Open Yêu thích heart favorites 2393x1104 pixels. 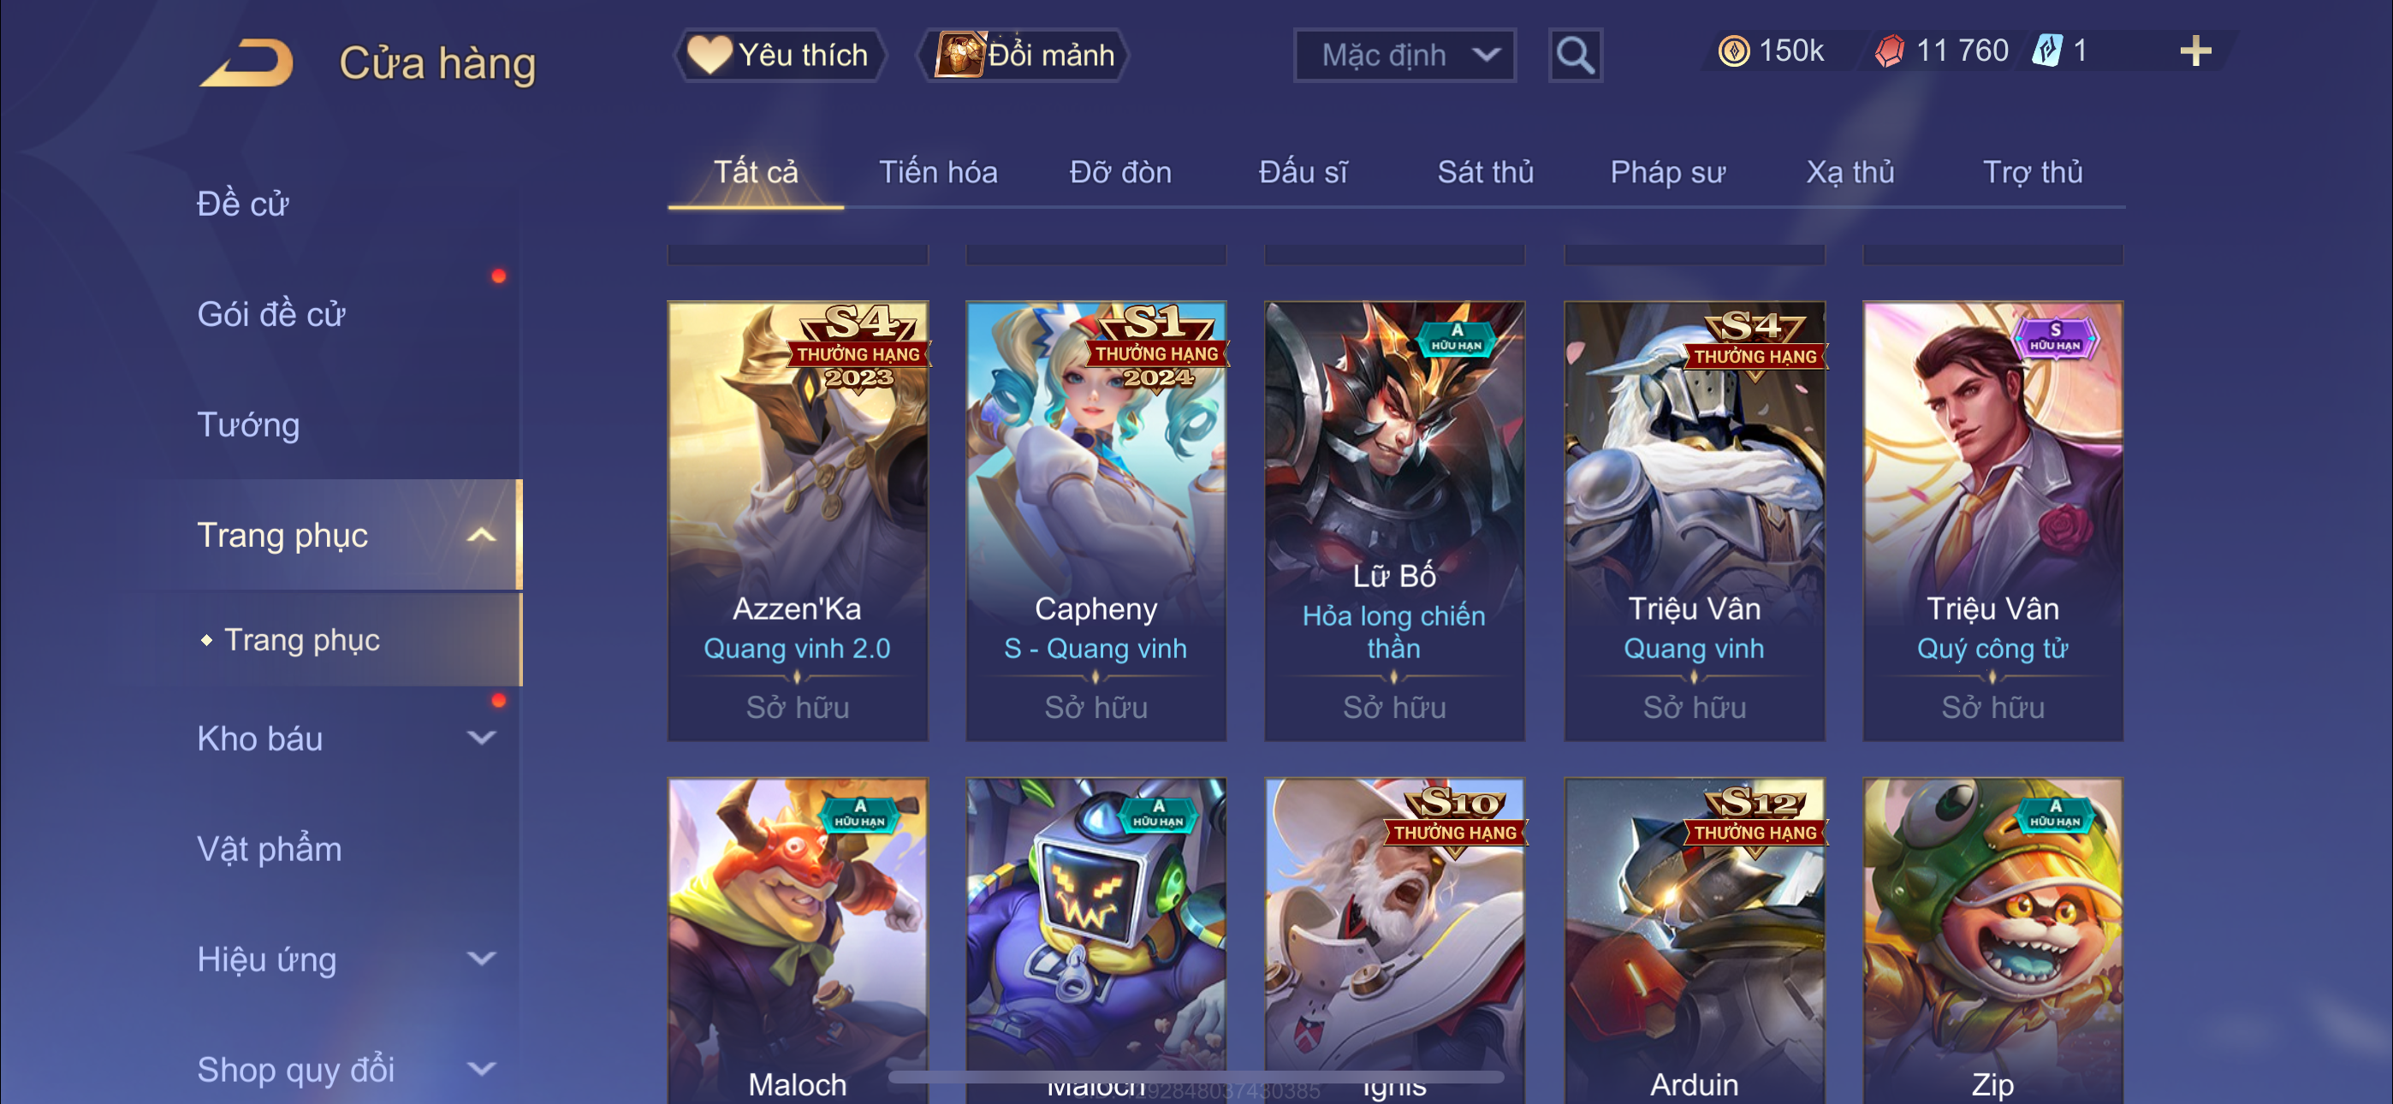point(779,55)
